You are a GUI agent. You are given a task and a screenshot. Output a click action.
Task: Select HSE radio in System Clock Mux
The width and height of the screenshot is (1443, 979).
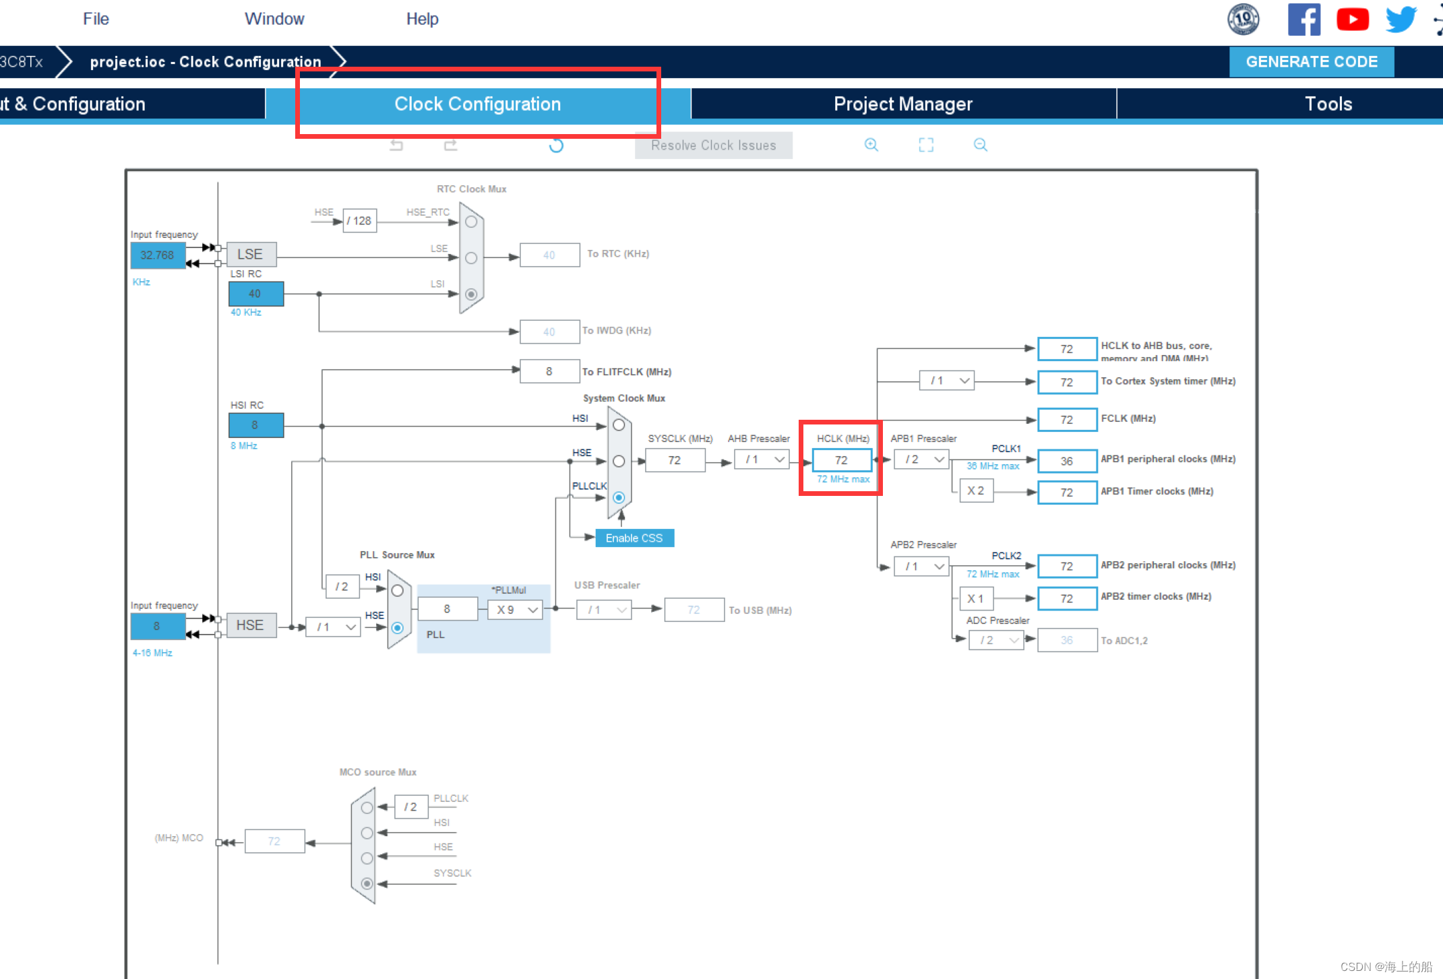click(619, 462)
